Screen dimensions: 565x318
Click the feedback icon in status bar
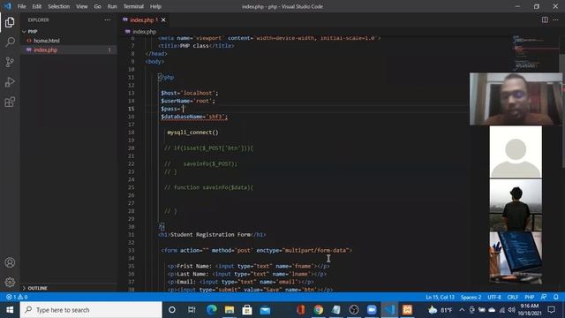(x=544, y=297)
